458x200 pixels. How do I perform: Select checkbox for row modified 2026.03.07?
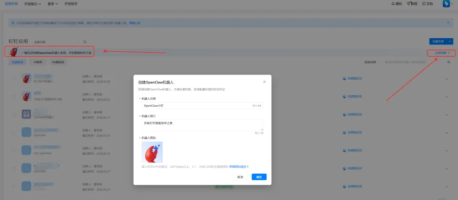coord(14,169)
